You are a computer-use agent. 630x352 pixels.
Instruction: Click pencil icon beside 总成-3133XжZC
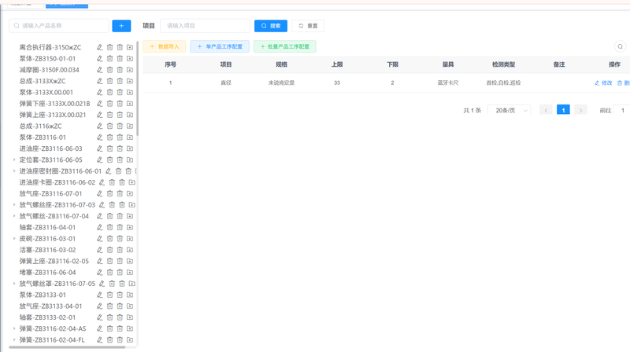pyautogui.click(x=100, y=81)
